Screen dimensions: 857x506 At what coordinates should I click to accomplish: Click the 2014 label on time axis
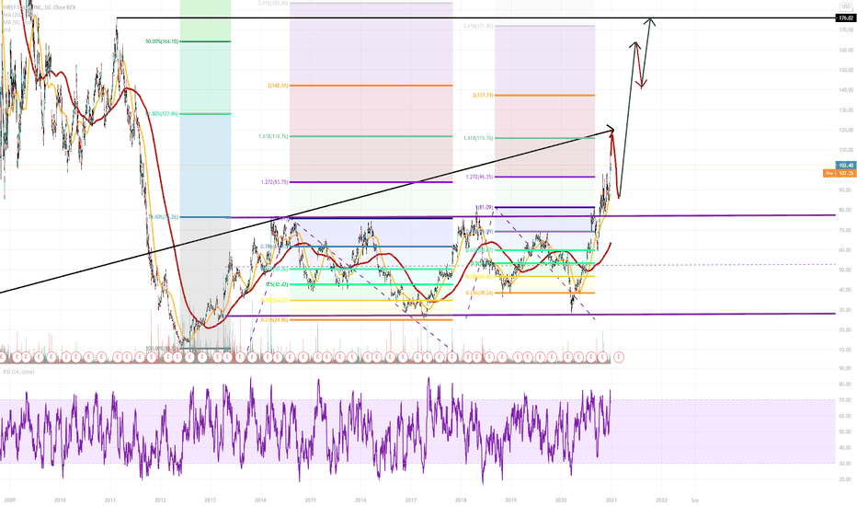pos(260,500)
